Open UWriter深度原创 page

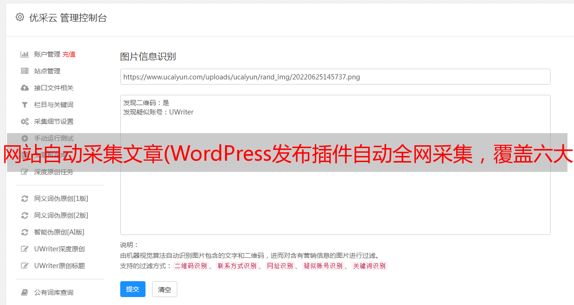pos(59,249)
